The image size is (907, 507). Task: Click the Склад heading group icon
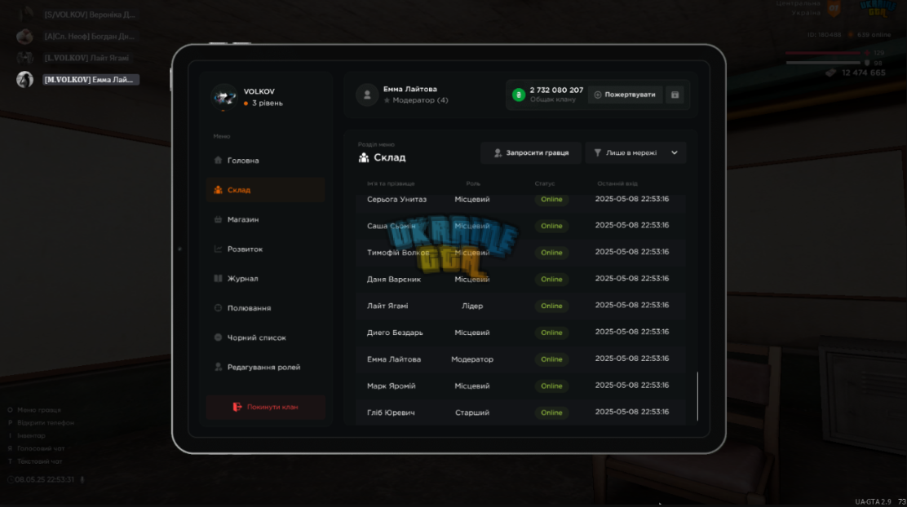[x=364, y=157]
